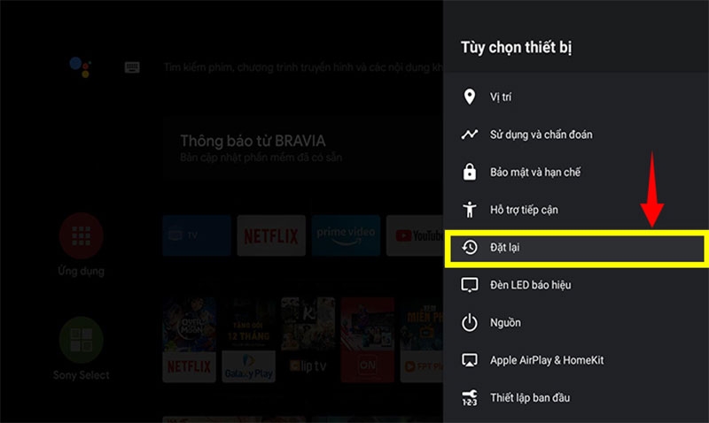Click the Apple AirPlay cast icon

pos(470,360)
